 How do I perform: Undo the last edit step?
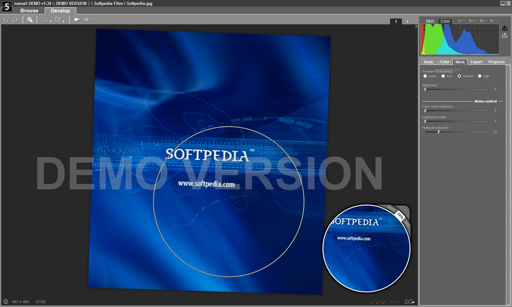click(77, 20)
